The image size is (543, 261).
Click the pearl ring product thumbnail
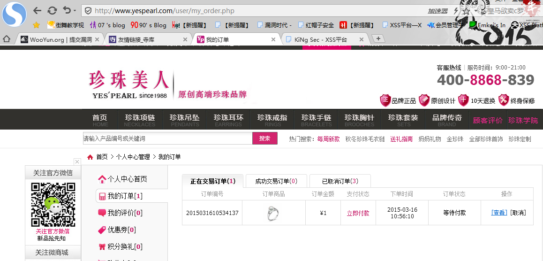pos(273,213)
